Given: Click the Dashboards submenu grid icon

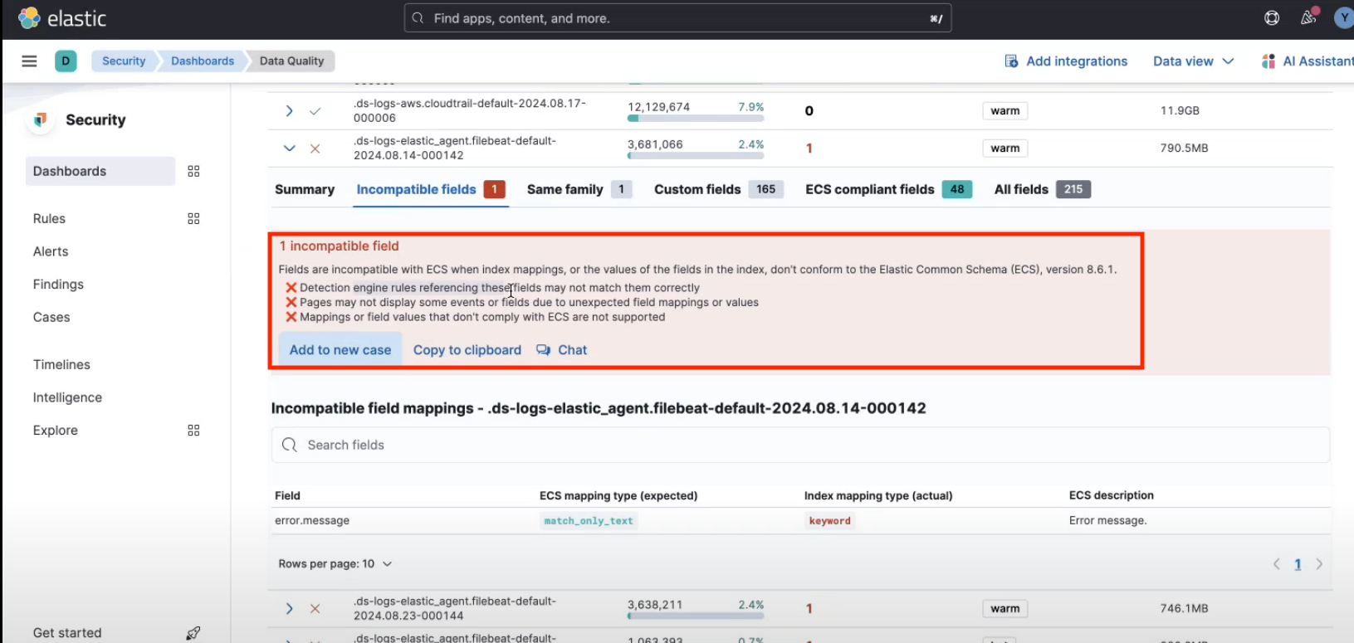Looking at the screenshot, I should pos(193,172).
